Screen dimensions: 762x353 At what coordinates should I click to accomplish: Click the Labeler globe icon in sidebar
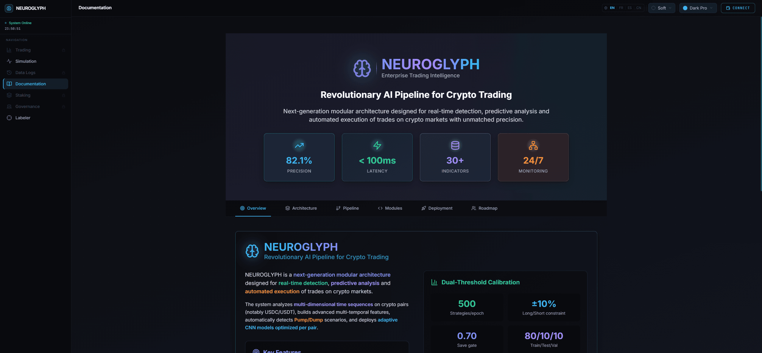coord(9,117)
